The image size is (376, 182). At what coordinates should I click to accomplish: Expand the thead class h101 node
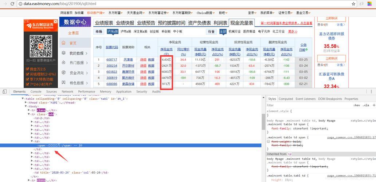click(26, 103)
